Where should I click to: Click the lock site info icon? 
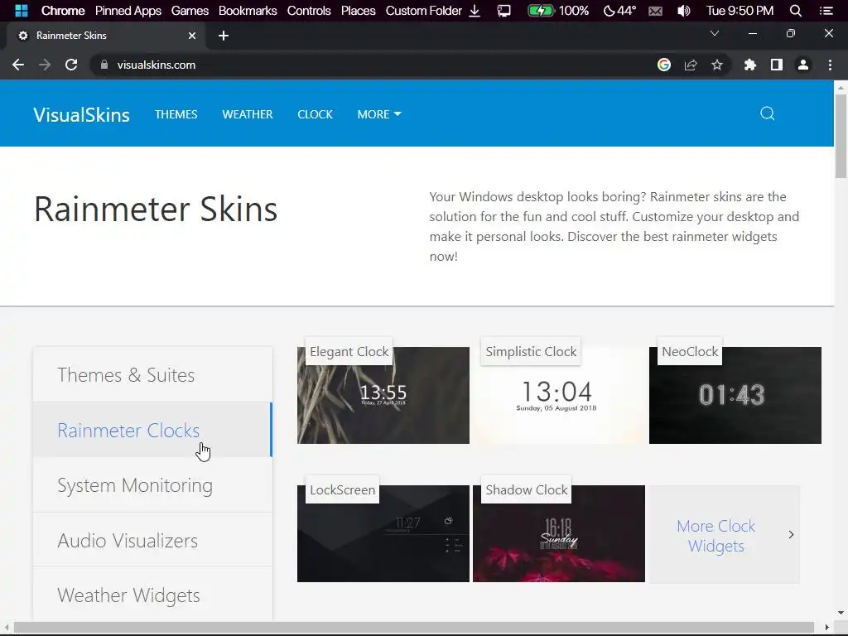[104, 65]
